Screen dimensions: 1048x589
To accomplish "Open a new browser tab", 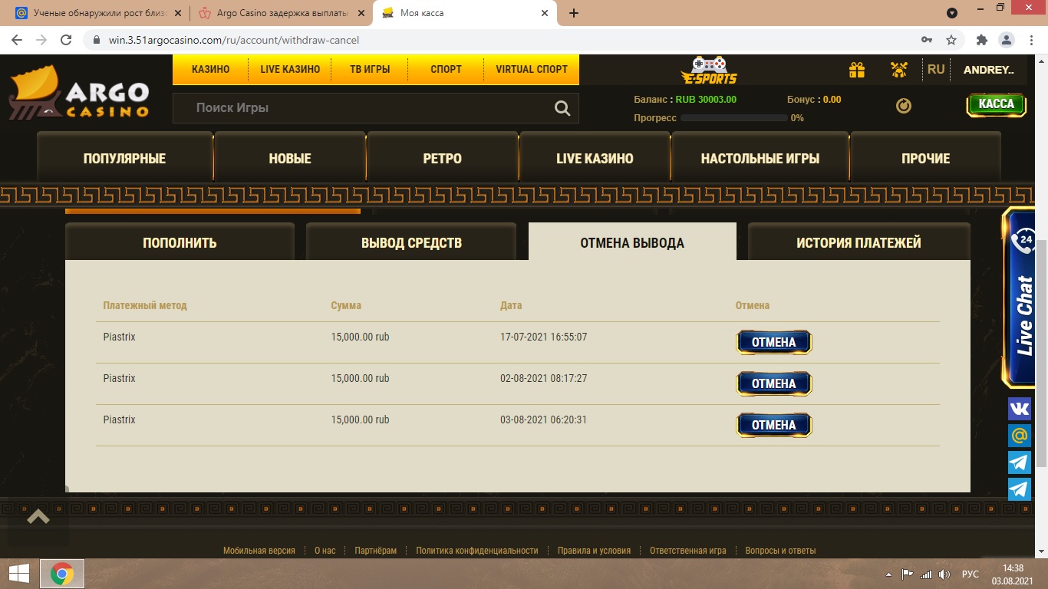I will click(574, 13).
